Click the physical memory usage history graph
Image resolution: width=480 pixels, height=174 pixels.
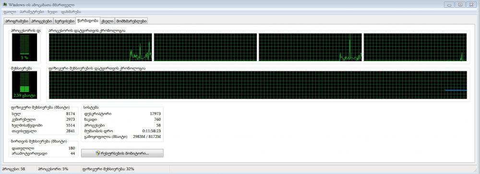258,85
